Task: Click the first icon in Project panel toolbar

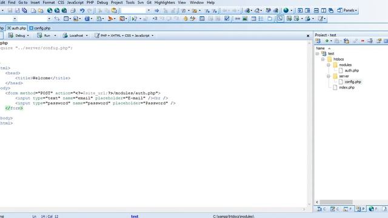Action: click(x=318, y=41)
